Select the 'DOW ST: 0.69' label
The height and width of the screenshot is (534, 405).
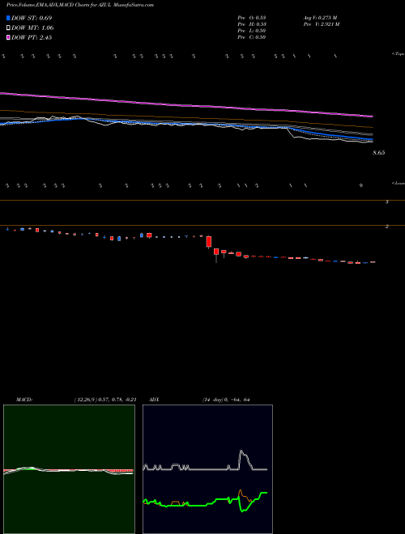pyautogui.click(x=32, y=18)
